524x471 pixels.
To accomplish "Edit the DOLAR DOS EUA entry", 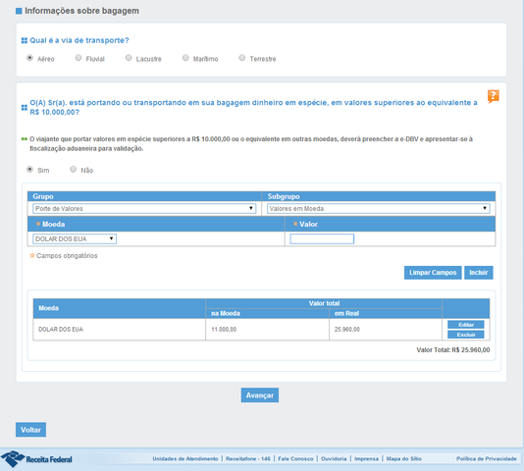I will click(x=466, y=325).
